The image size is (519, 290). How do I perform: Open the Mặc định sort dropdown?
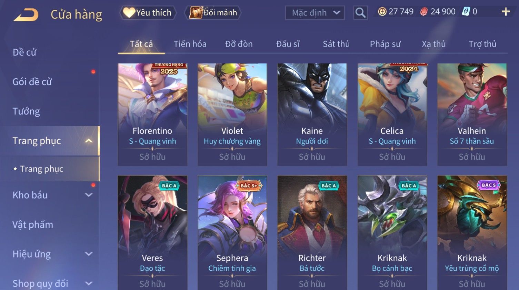(x=315, y=13)
